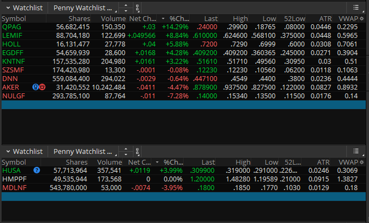This screenshot has height=223, width=369.
Task: Click the blue question mark icon beside HUSA
Action: [37, 171]
